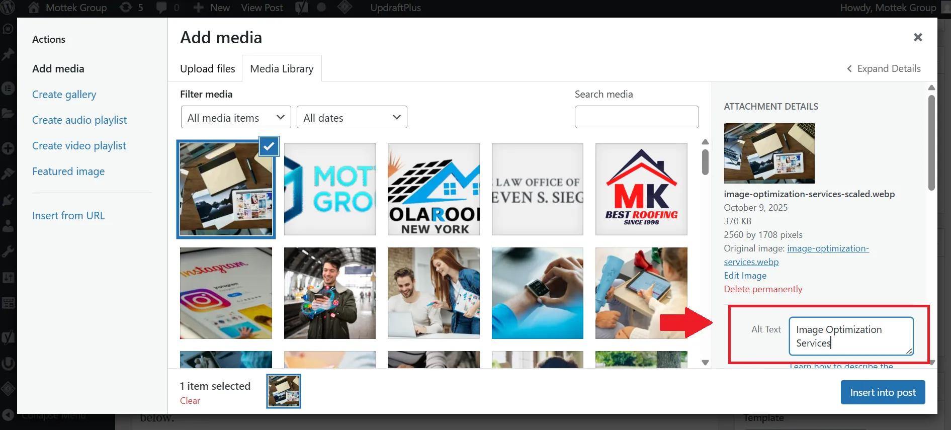Screen dimensions: 951x430
Task: Focus the Search media field
Action: pyautogui.click(x=637, y=117)
